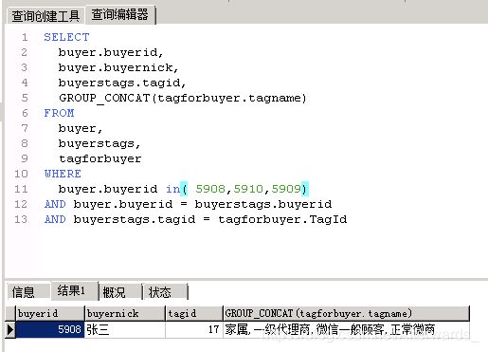Image resolution: width=488 pixels, height=352 pixels.
Task: Click line number 13 in the gutter
Action: point(21,219)
